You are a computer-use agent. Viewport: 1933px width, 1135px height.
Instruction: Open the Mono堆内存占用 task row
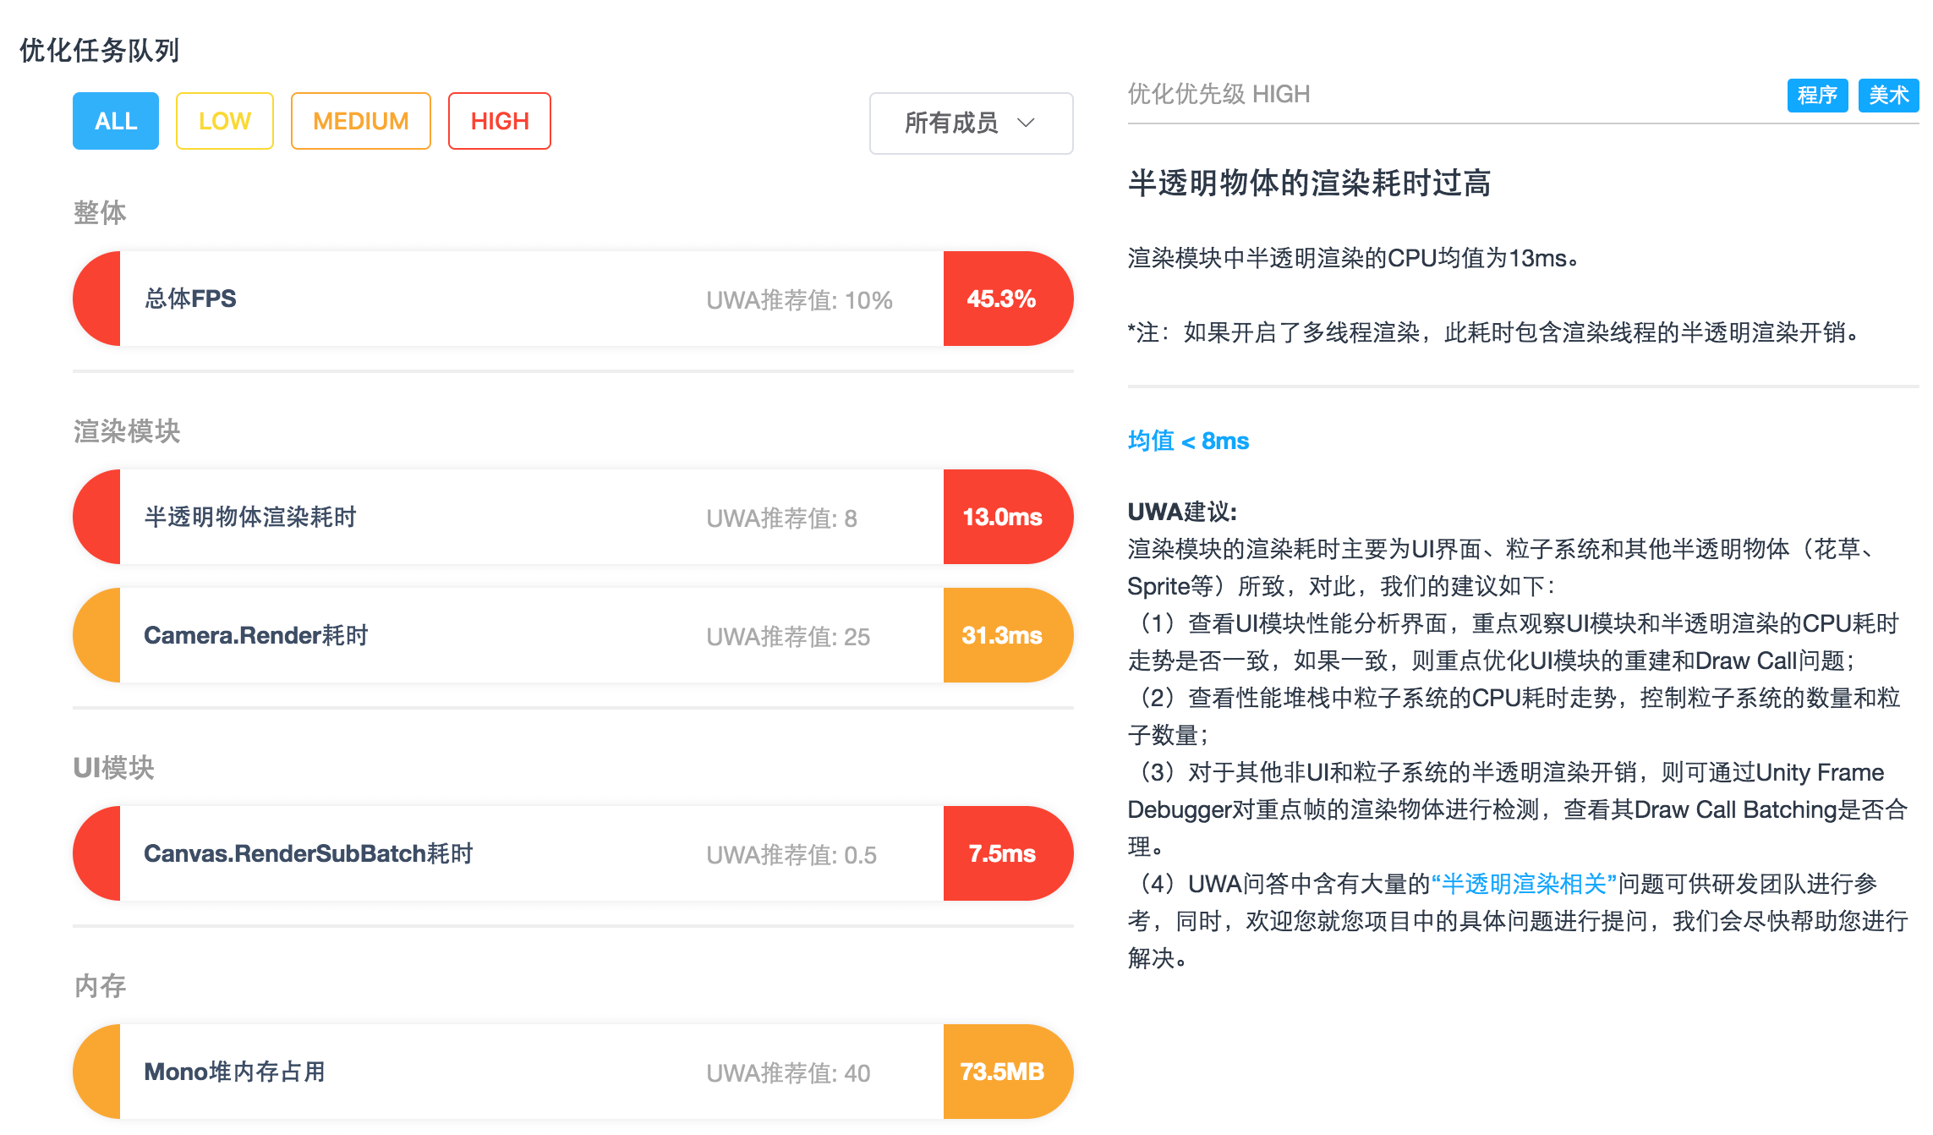573,1072
